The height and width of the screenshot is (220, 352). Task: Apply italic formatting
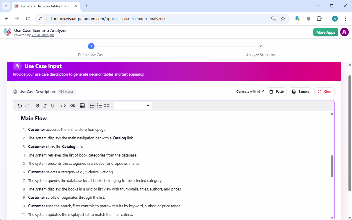45,105
